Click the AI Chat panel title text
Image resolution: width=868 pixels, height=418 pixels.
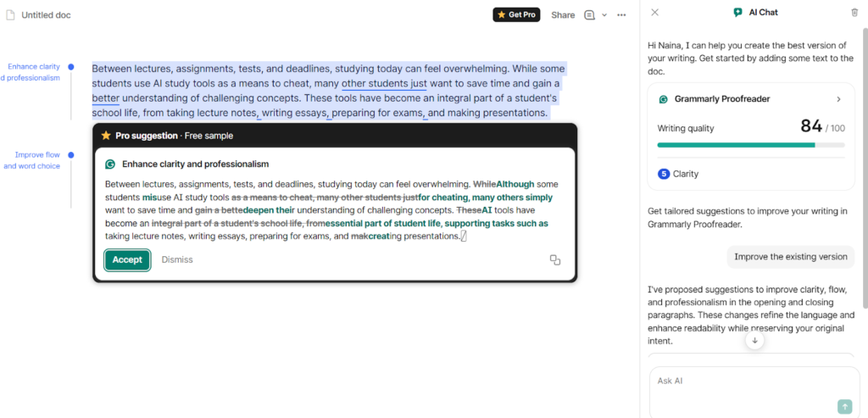pyautogui.click(x=764, y=12)
